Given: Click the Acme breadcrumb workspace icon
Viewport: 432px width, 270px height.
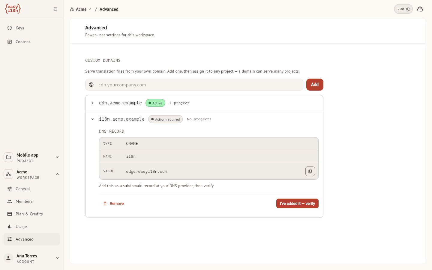Looking at the screenshot, I should 72,9.
